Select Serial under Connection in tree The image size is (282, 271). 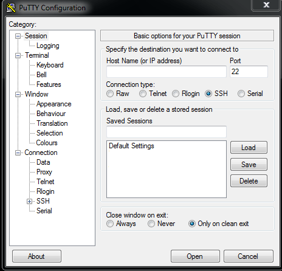(x=44, y=211)
